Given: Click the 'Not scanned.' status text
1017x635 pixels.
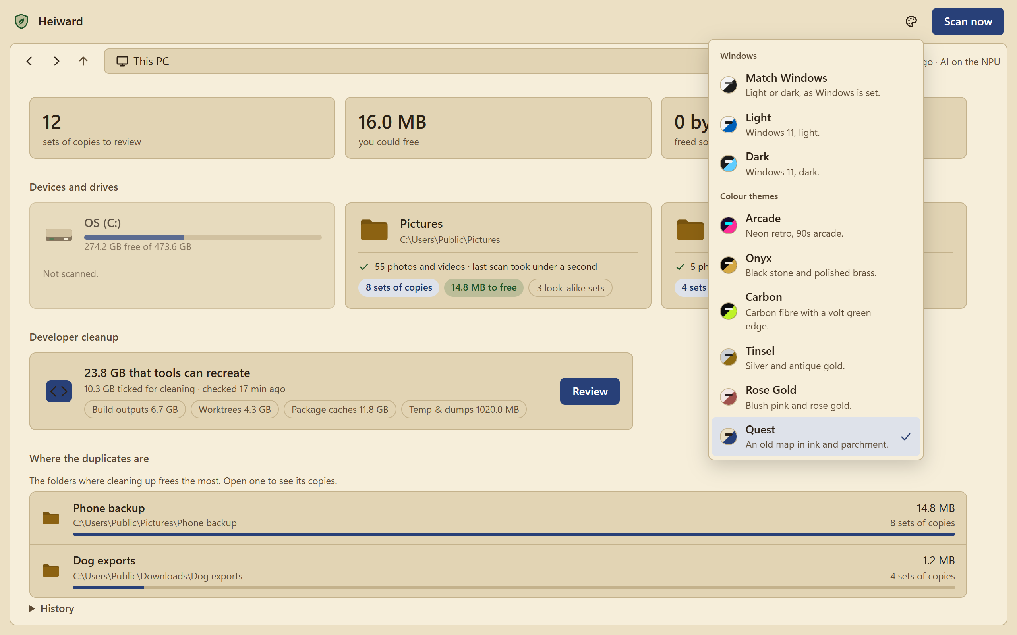Looking at the screenshot, I should click(x=71, y=273).
